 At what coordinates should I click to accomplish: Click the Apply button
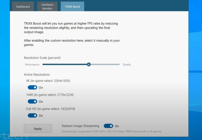tap(38, 128)
